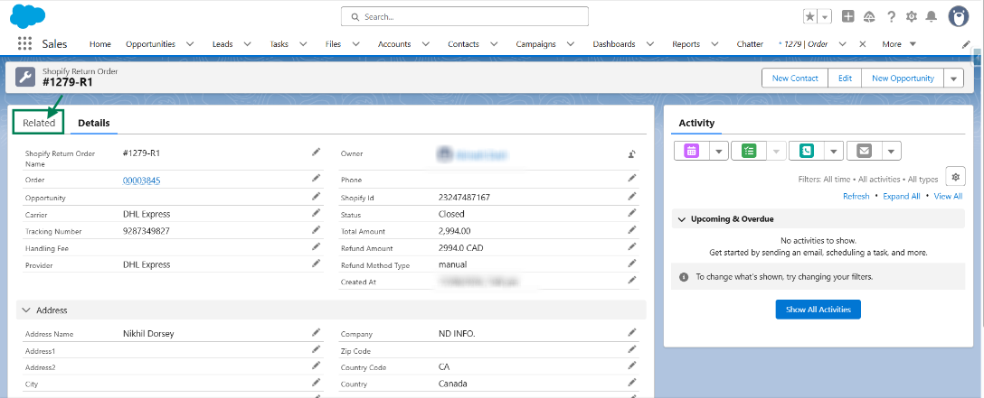
Task: Go to the Home tab
Action: [x=100, y=44]
